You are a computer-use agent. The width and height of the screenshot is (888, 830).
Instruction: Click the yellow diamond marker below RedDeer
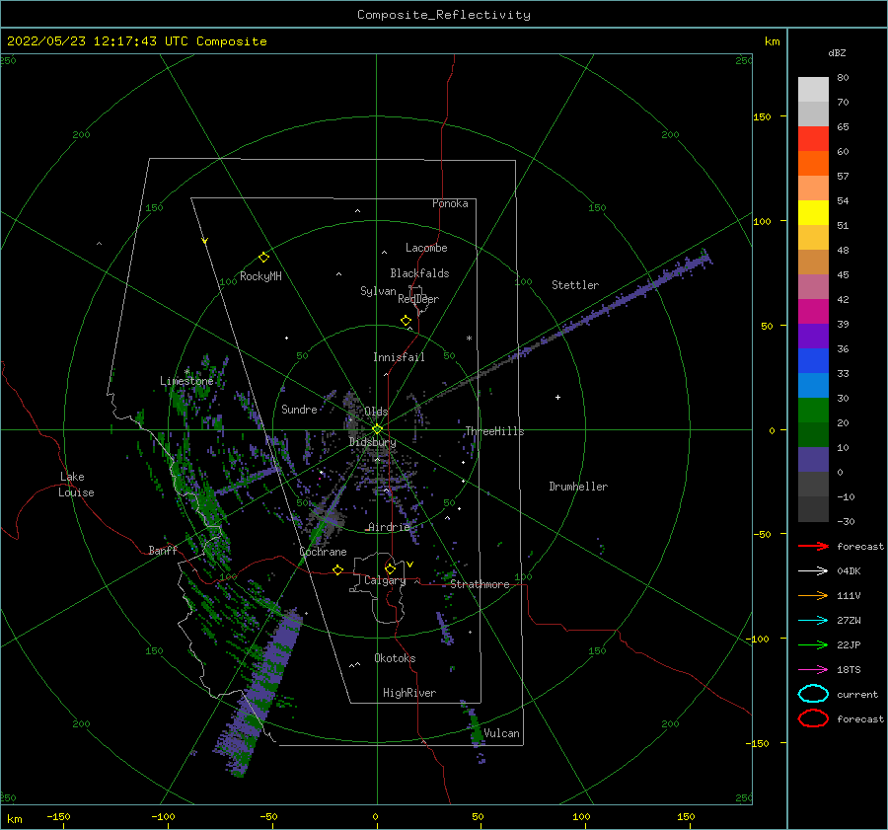pos(407,321)
